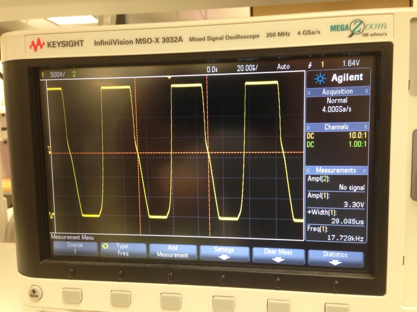Select the channel 2 indicator in top bar
The height and width of the screenshot is (312, 417).
coord(74,74)
